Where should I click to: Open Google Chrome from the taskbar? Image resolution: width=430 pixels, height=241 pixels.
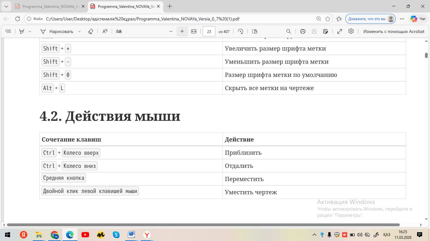click(54, 235)
